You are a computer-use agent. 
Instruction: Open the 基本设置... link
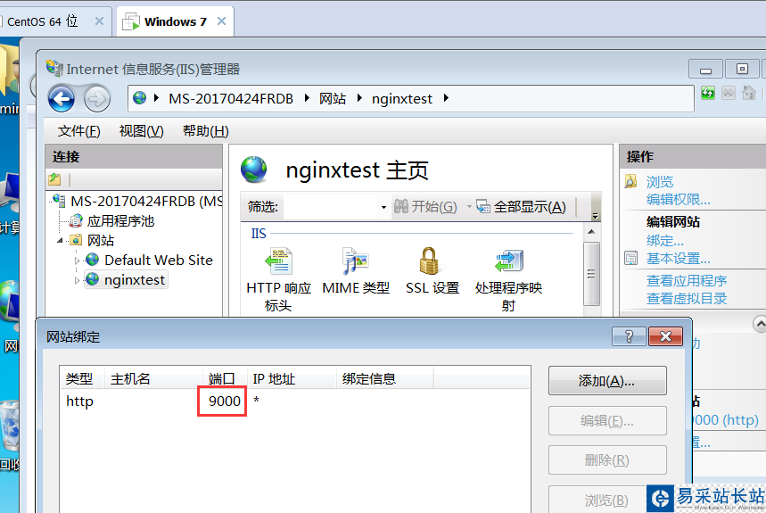click(678, 258)
